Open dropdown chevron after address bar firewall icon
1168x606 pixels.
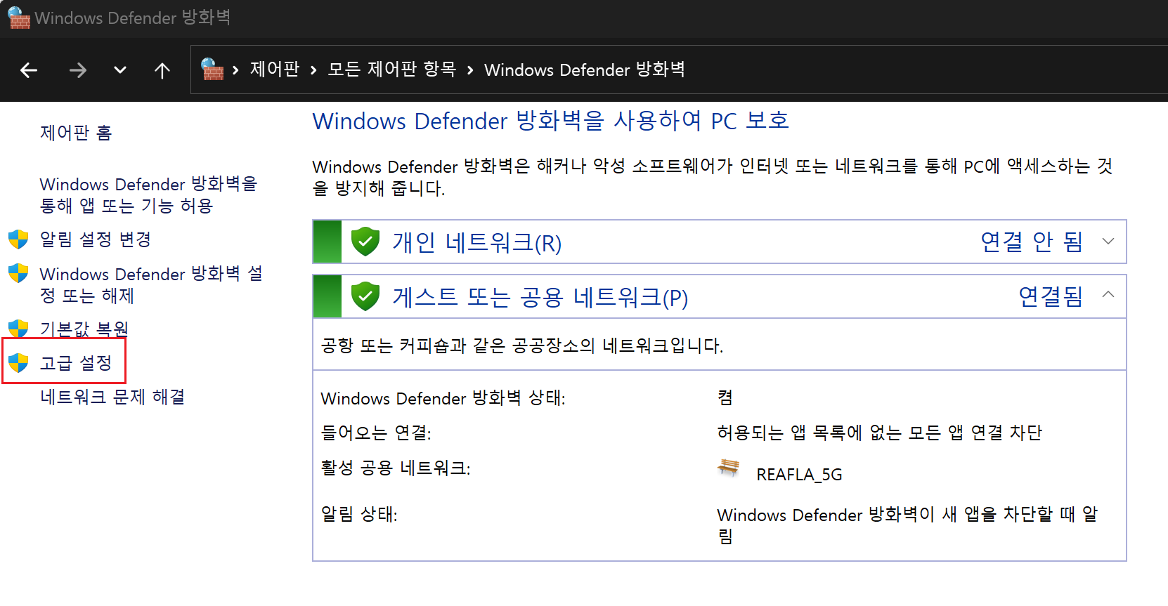click(236, 70)
